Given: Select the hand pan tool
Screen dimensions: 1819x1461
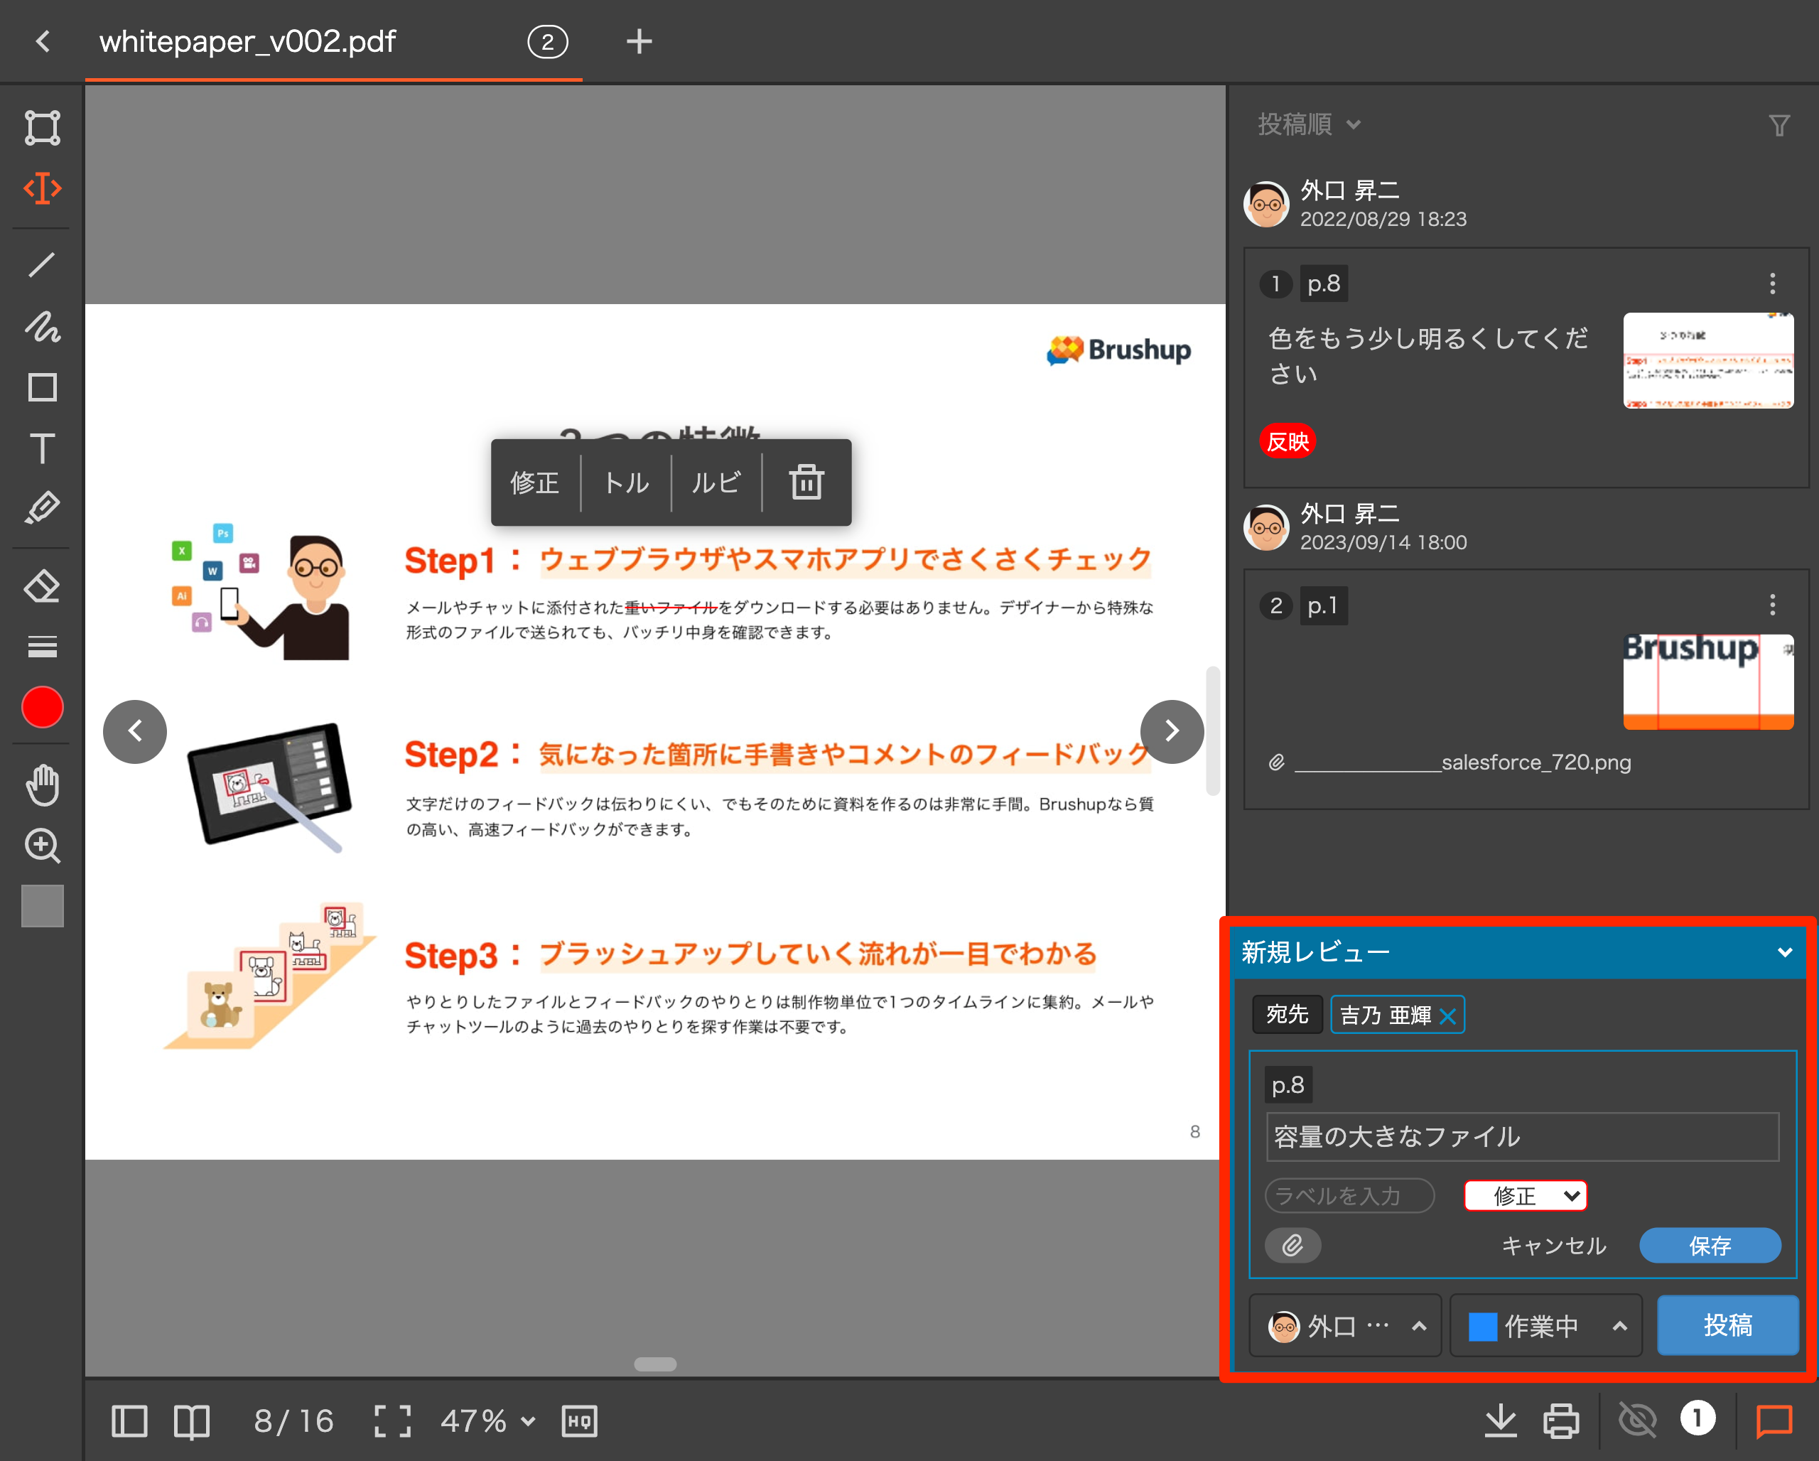Looking at the screenshot, I should [x=42, y=785].
